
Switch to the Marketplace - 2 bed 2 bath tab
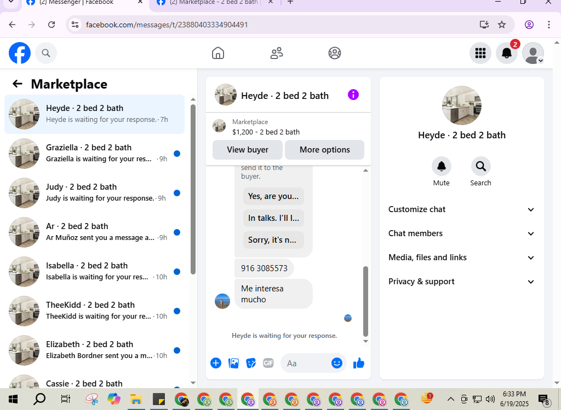click(215, 3)
